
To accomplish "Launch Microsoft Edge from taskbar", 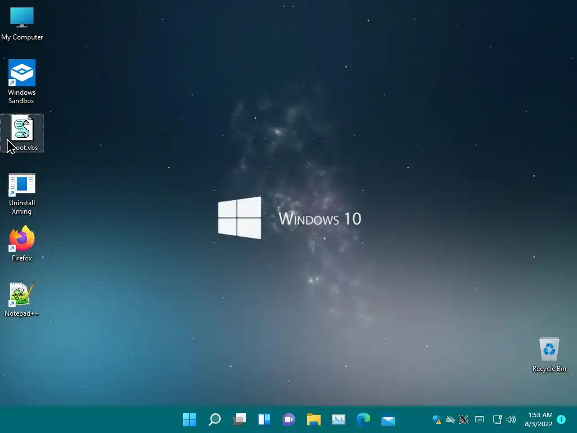I will point(363,419).
